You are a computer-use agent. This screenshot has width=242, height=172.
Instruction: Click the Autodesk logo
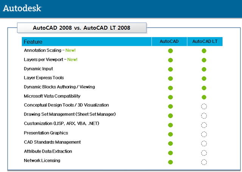[x=22, y=8]
